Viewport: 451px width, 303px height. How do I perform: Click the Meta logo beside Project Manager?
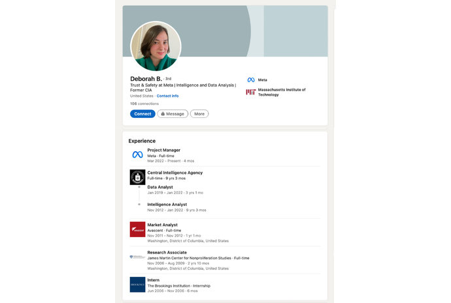[x=137, y=154]
